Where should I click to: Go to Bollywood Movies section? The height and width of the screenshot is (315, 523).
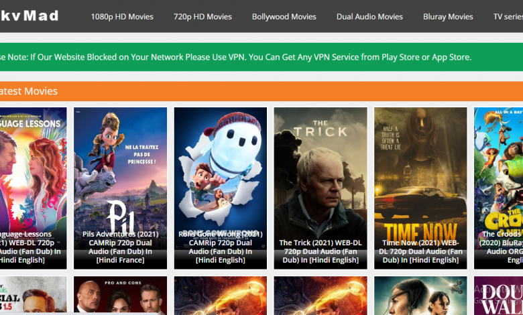coord(284,17)
